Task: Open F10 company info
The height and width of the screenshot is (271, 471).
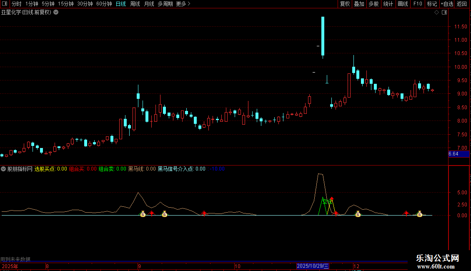Action: click(418, 4)
